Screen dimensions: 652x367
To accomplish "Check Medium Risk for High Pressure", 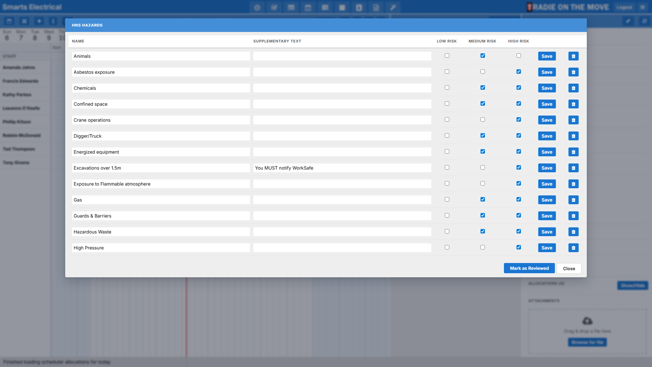I will point(483,247).
